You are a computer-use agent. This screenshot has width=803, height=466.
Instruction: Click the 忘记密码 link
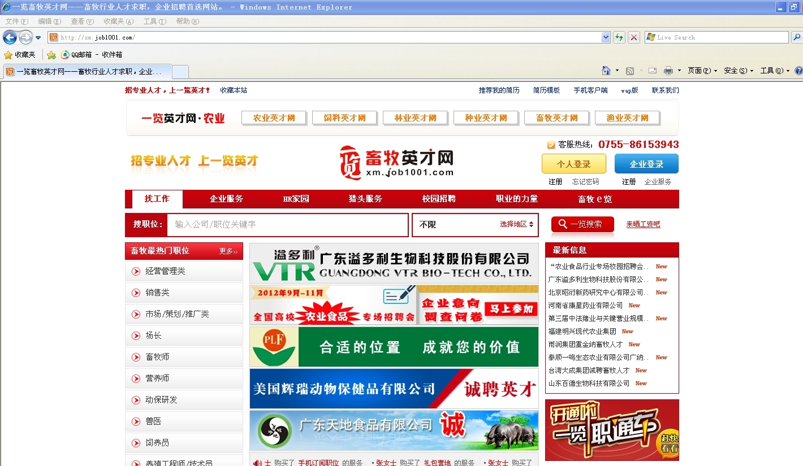click(585, 182)
